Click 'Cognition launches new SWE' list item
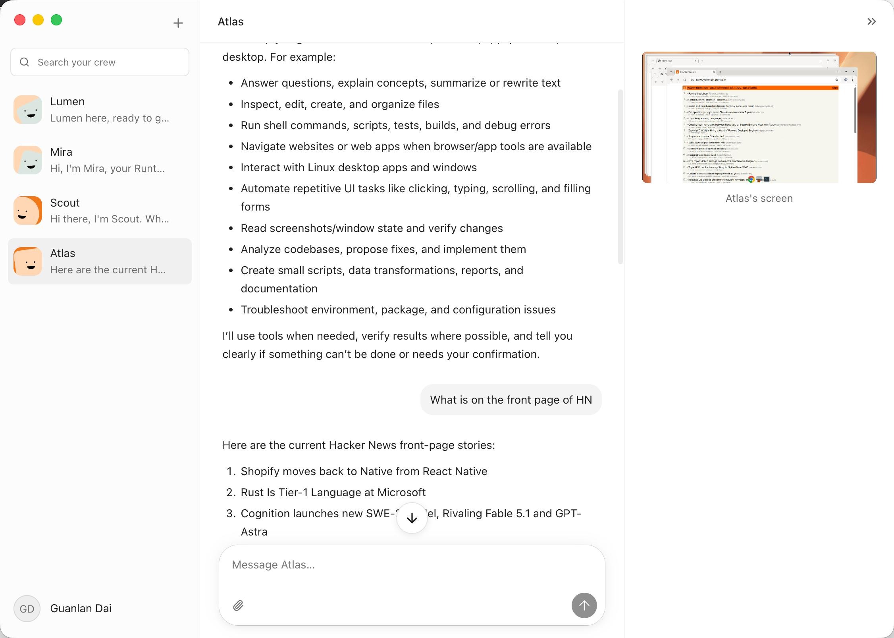 (411, 522)
